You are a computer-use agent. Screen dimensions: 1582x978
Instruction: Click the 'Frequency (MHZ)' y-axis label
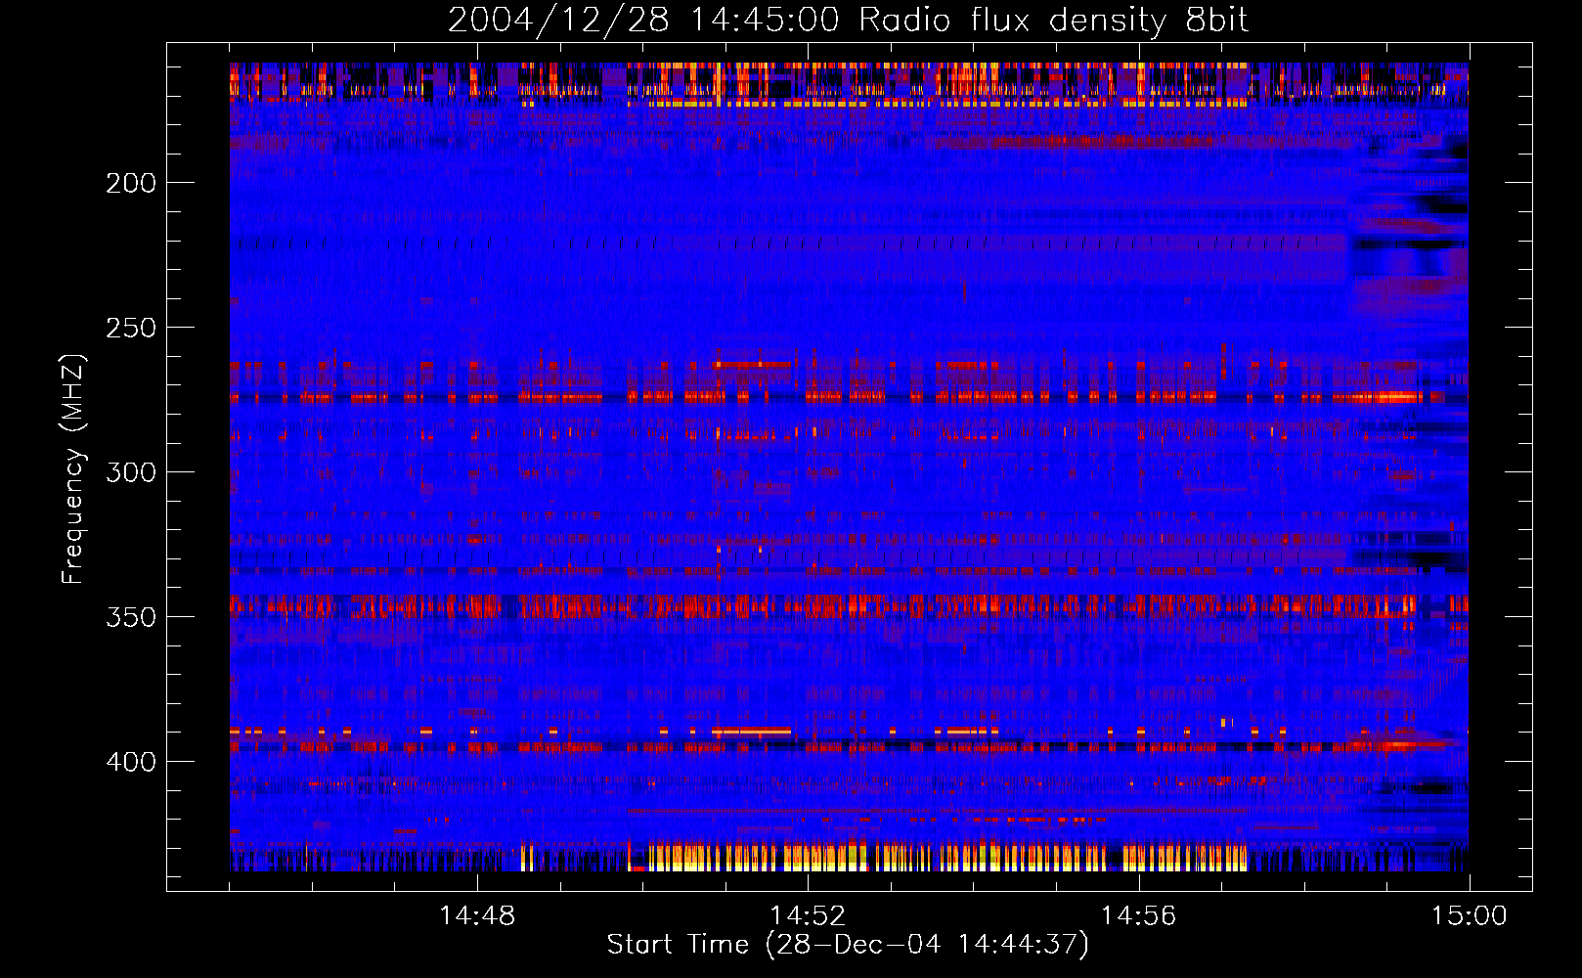click(73, 469)
